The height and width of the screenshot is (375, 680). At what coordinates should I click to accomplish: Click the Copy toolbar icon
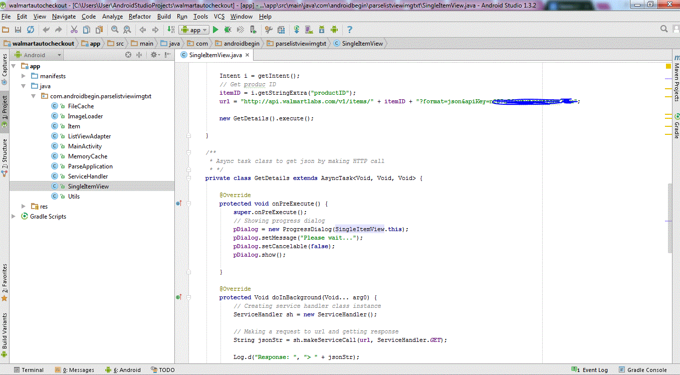(86, 30)
